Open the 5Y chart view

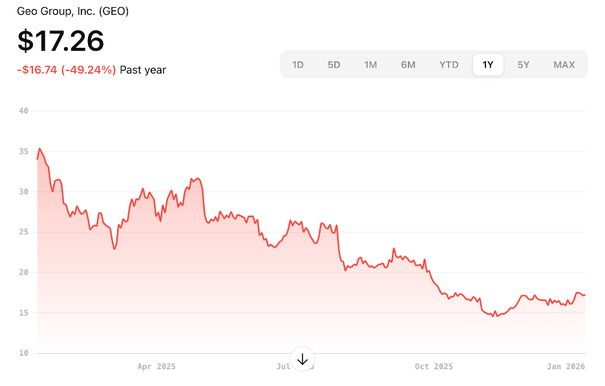click(524, 65)
